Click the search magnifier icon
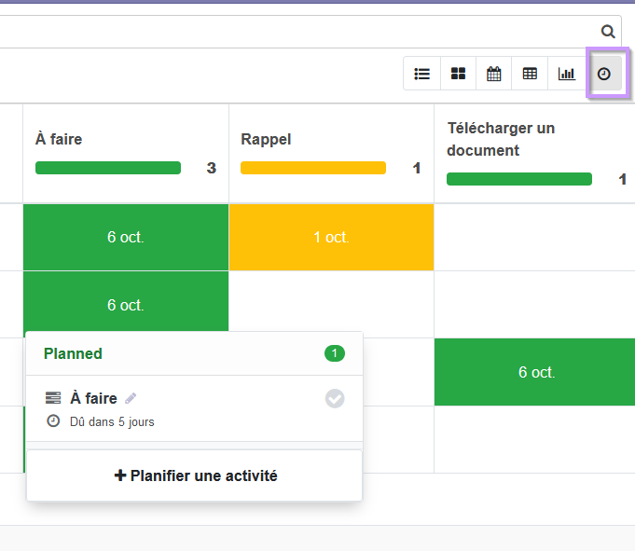 [x=608, y=31]
